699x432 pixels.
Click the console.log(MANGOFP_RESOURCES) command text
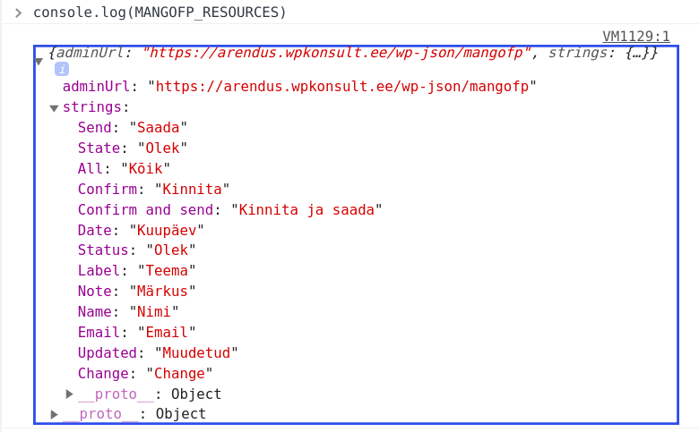point(160,13)
